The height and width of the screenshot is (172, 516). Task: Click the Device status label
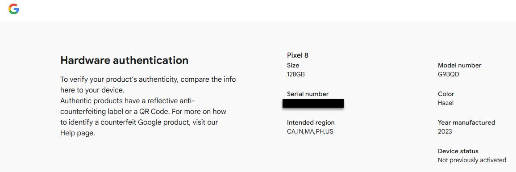click(x=458, y=151)
